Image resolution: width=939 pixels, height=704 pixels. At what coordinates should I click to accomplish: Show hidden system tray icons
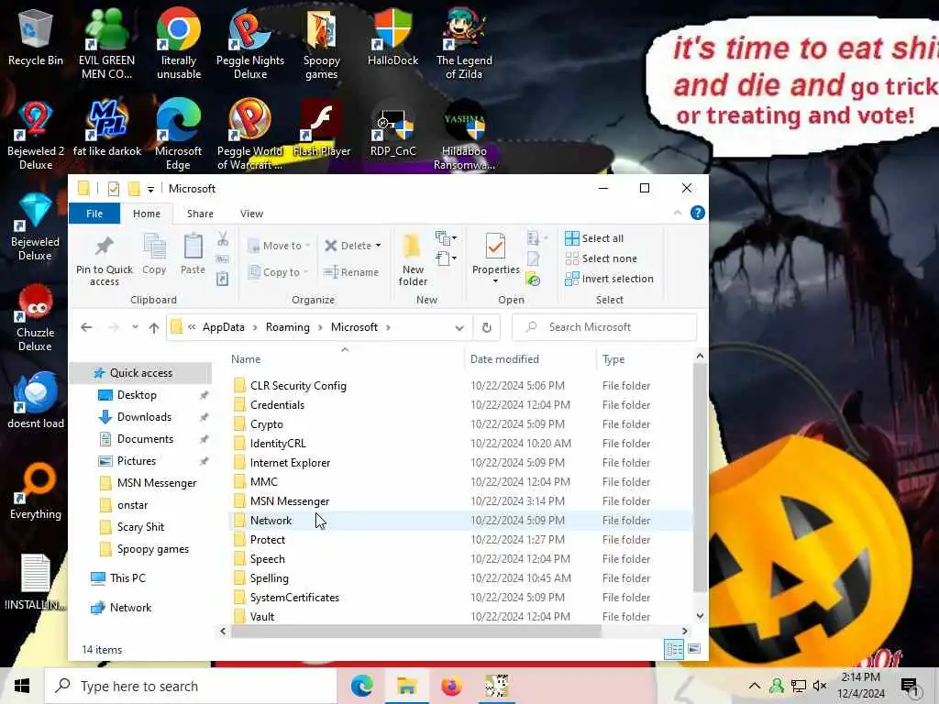755,686
